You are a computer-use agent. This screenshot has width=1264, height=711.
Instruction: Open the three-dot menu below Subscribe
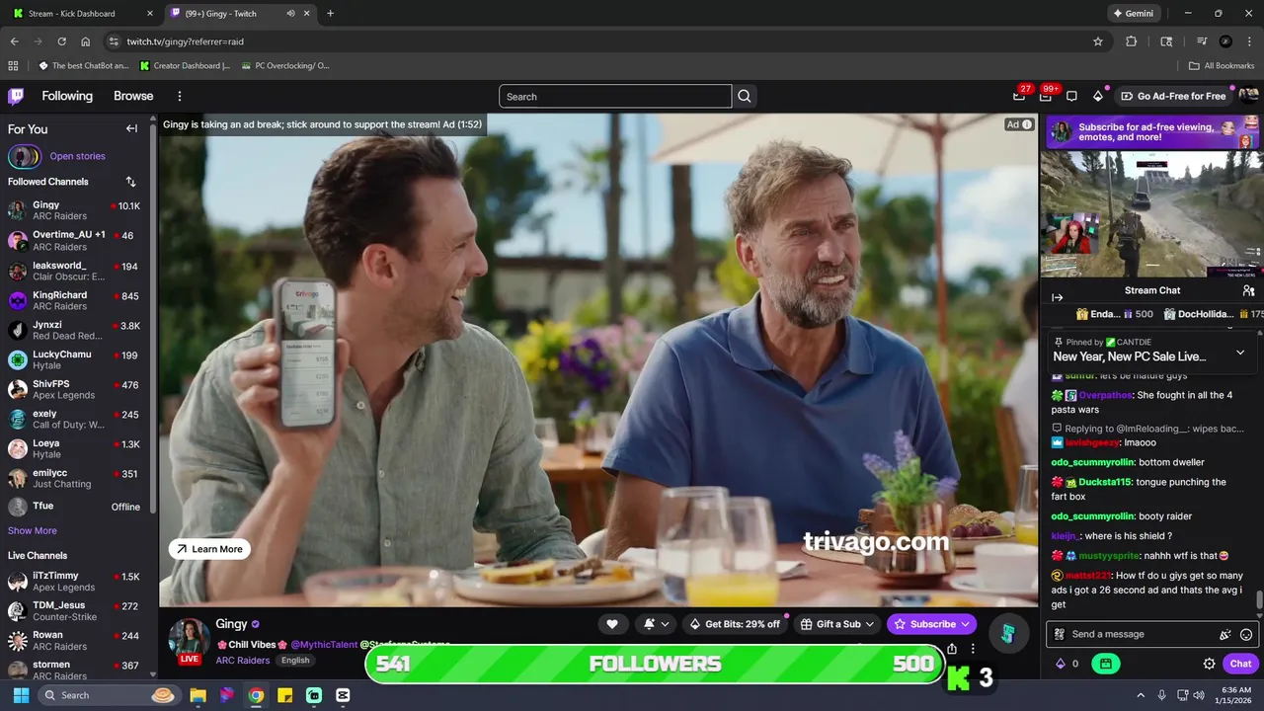pos(973,649)
